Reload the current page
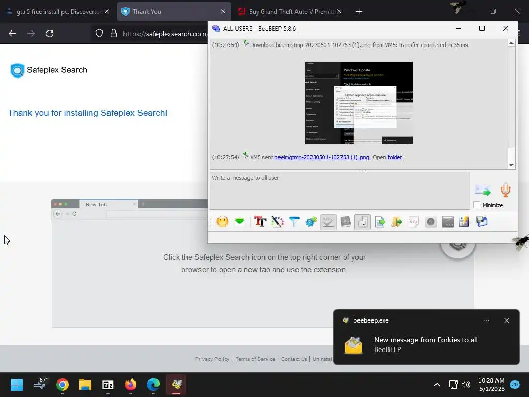 tap(50, 34)
